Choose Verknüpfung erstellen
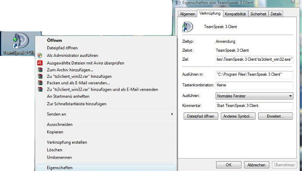Image resolution: width=302 pixels, height=171 pixels. tap(67, 142)
